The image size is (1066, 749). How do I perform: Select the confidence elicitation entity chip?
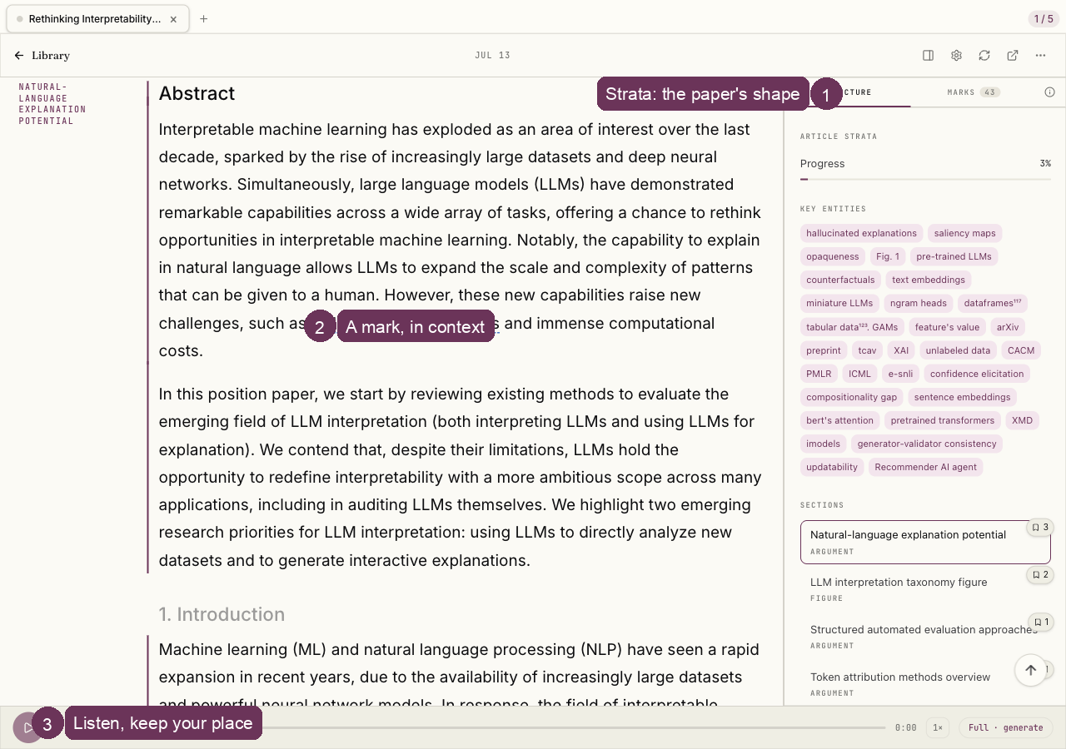977,374
